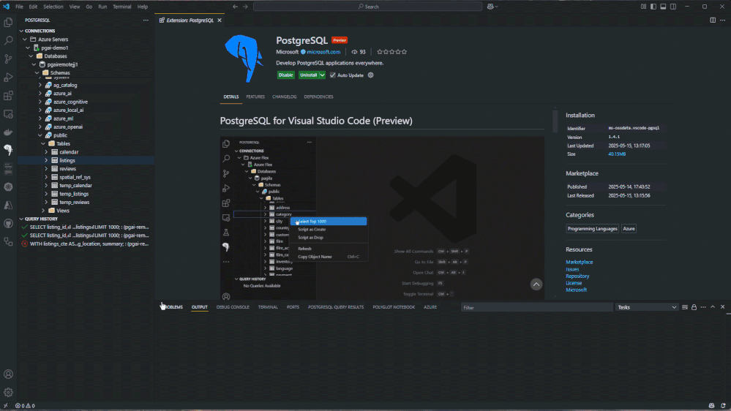Open errors and warnings status bar item

pos(25,406)
